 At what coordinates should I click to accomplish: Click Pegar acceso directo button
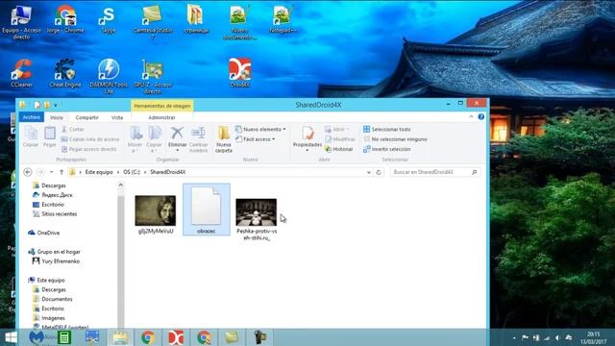click(x=89, y=150)
